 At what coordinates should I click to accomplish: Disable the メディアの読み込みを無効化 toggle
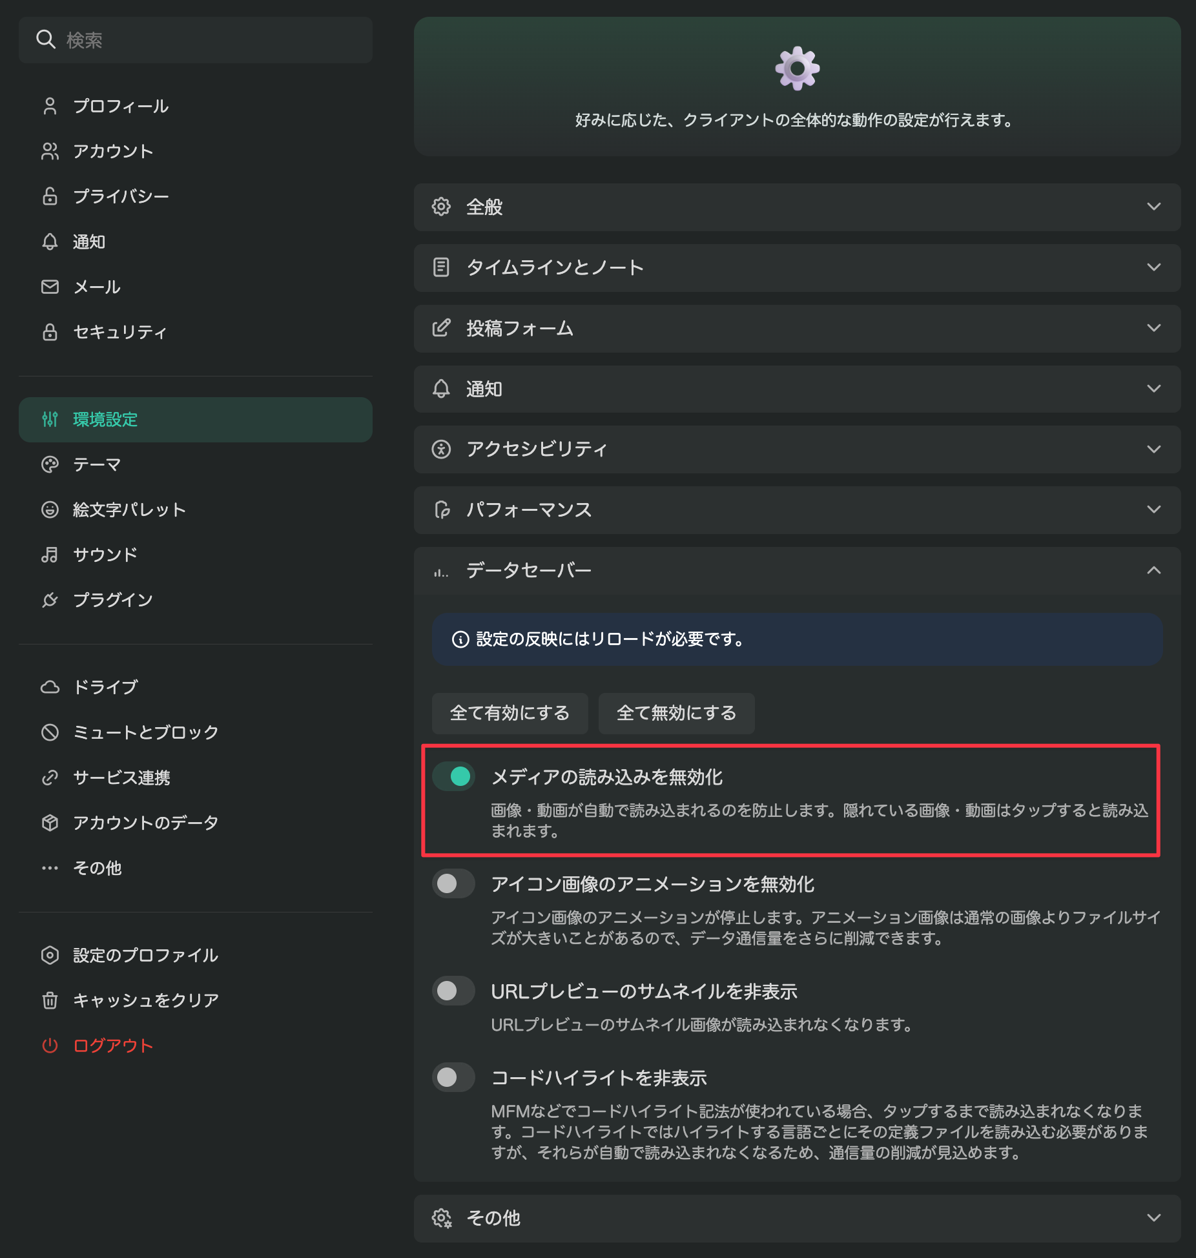(x=453, y=776)
